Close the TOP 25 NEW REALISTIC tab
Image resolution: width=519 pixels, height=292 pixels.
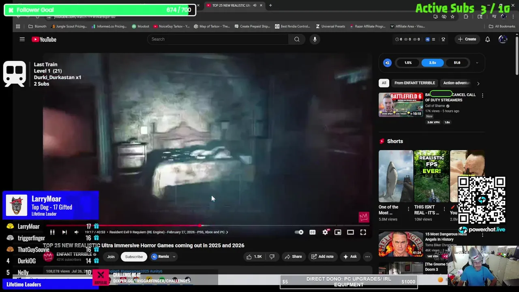pyautogui.click(x=261, y=5)
